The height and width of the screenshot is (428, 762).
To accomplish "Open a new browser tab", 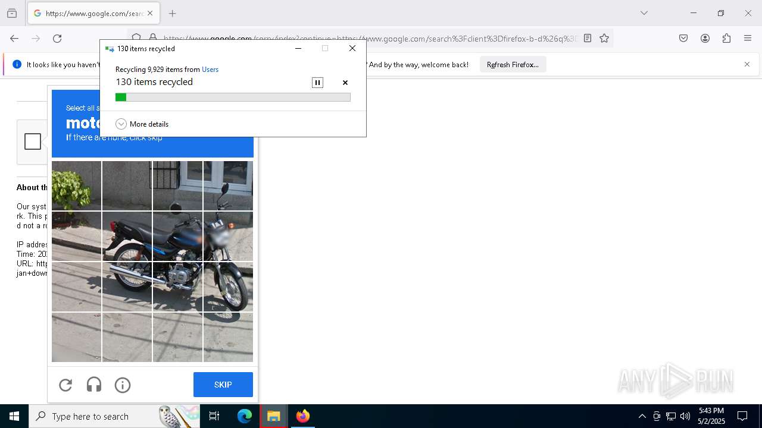I will (173, 13).
